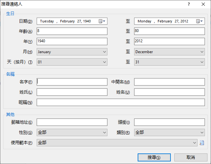This screenshot has width=211, height=164.
Task: Click into the 姓氏 last name field
Action: [72, 92]
